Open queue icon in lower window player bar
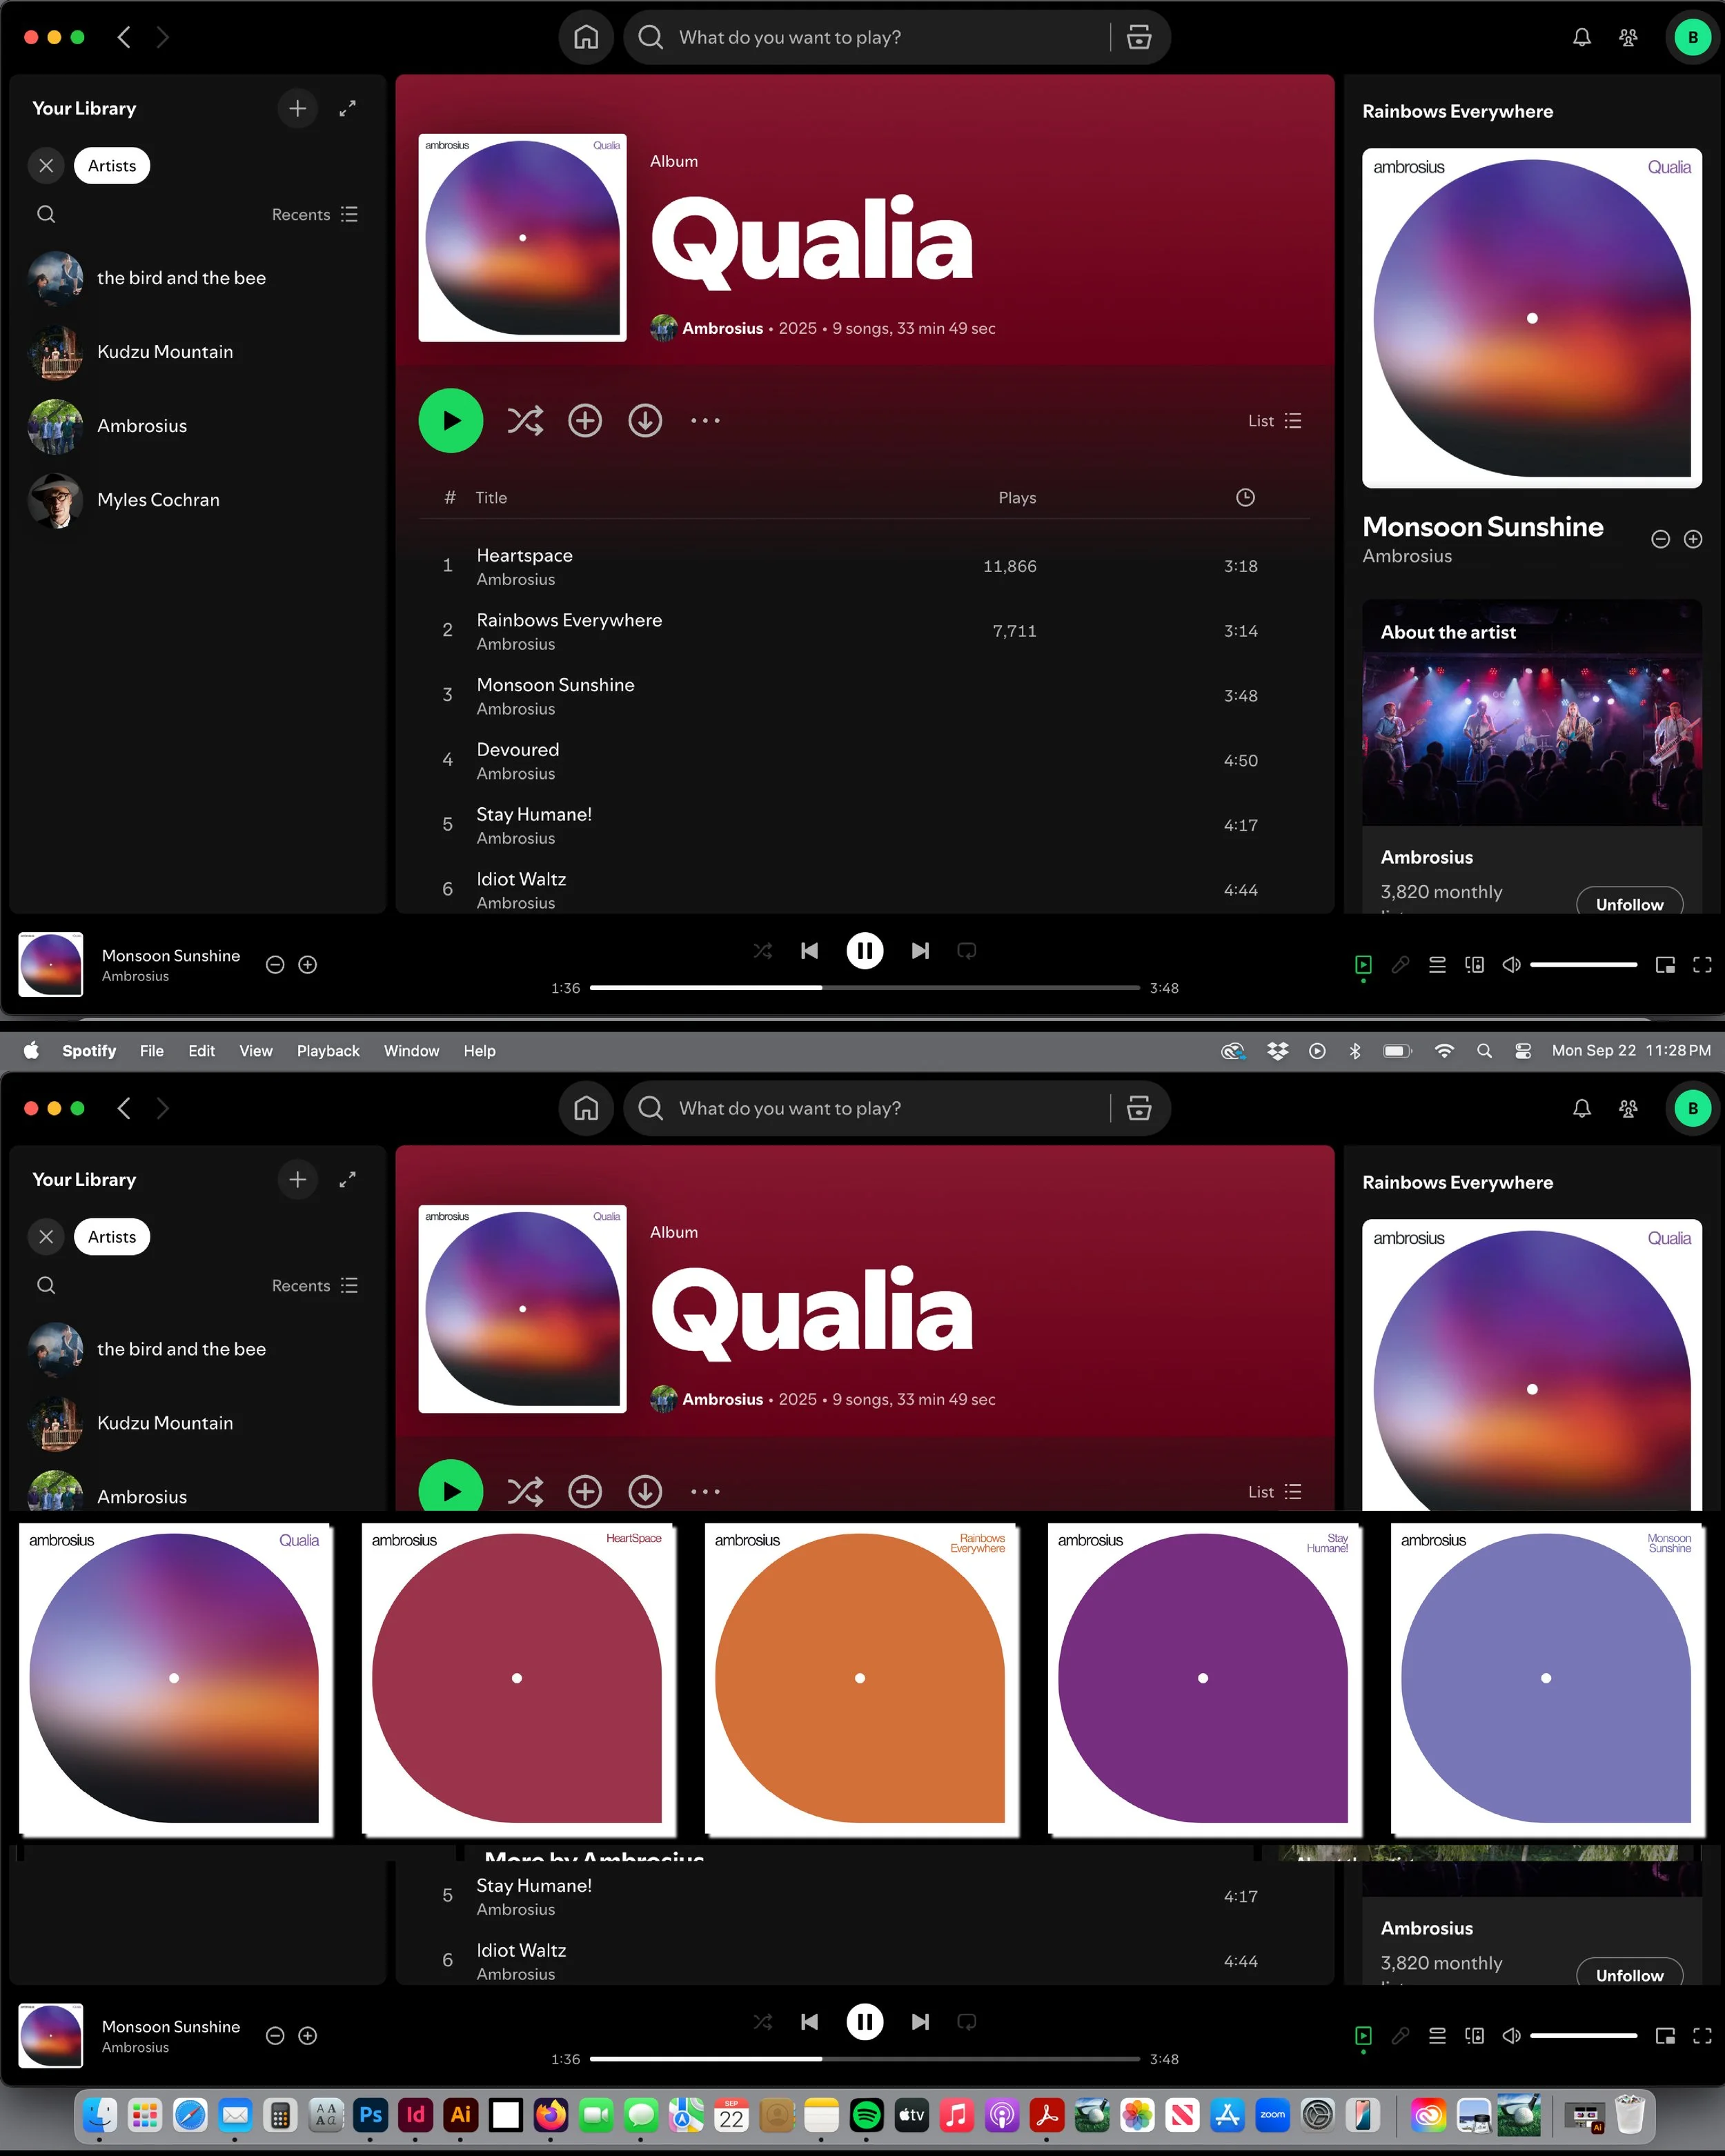The height and width of the screenshot is (2156, 1725). 1437,2036
